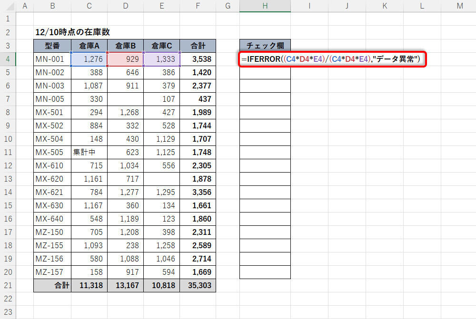Select cell MN-003

pyautogui.click(x=52, y=86)
